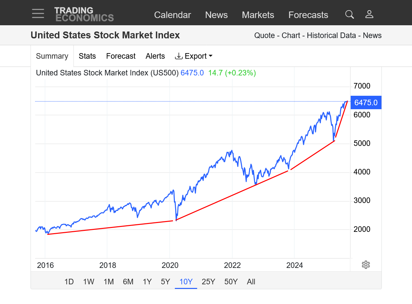Set chart range to 1Y

coord(147,282)
